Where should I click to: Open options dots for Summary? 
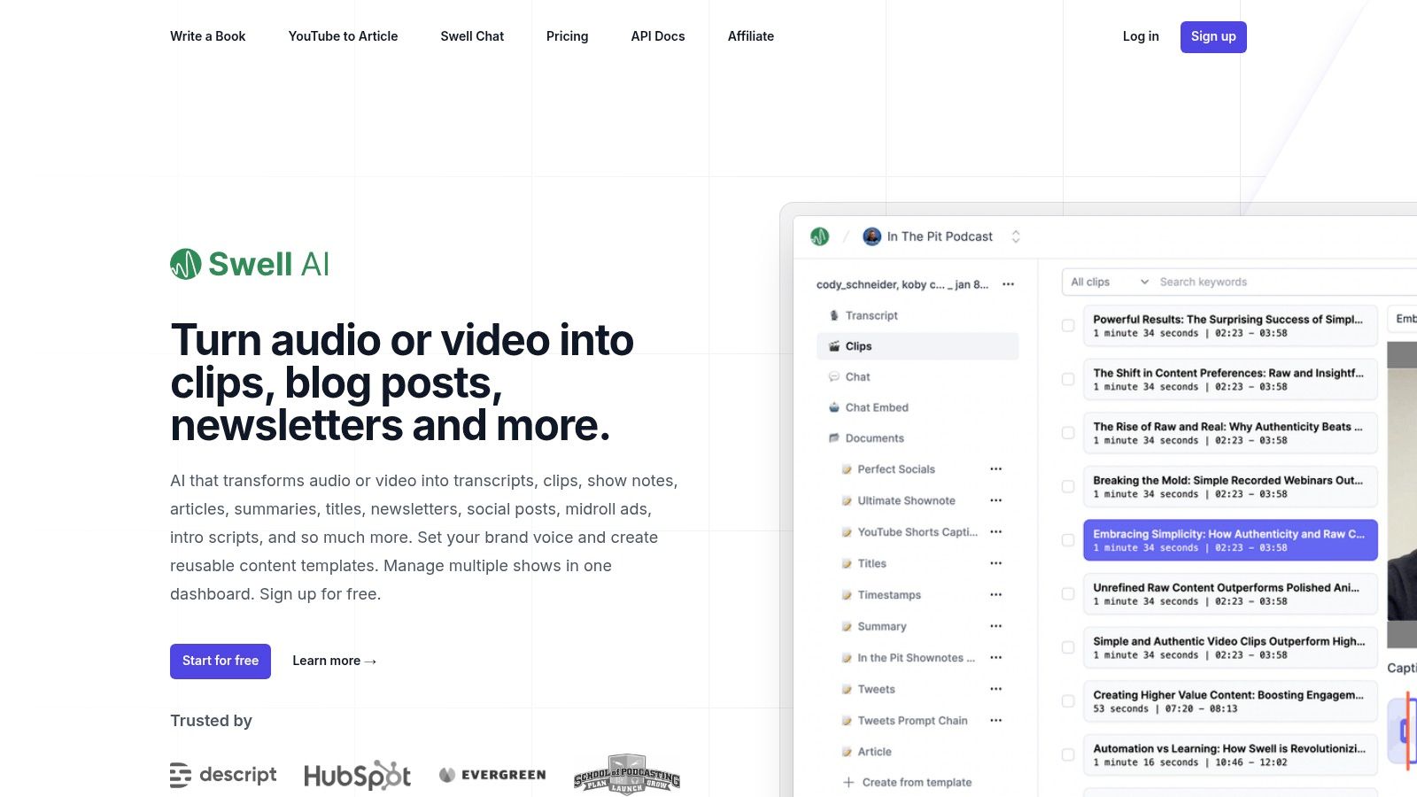tap(996, 626)
